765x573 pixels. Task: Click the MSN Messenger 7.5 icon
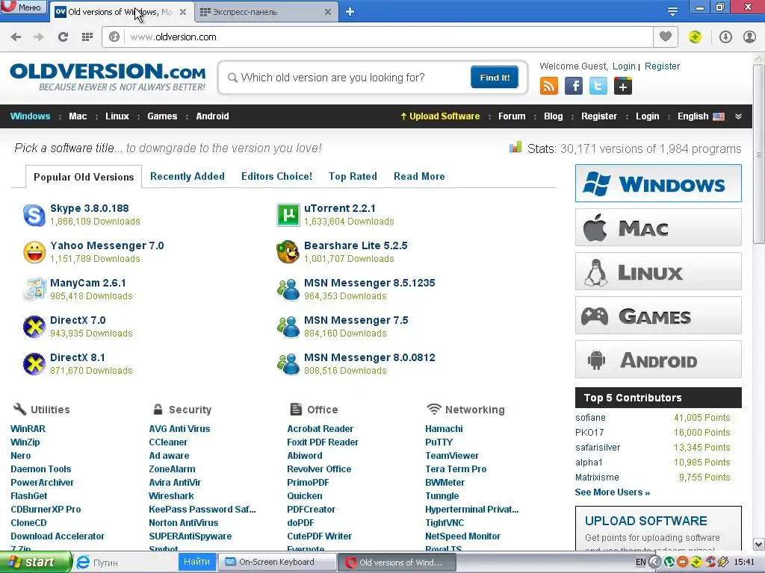pos(288,327)
